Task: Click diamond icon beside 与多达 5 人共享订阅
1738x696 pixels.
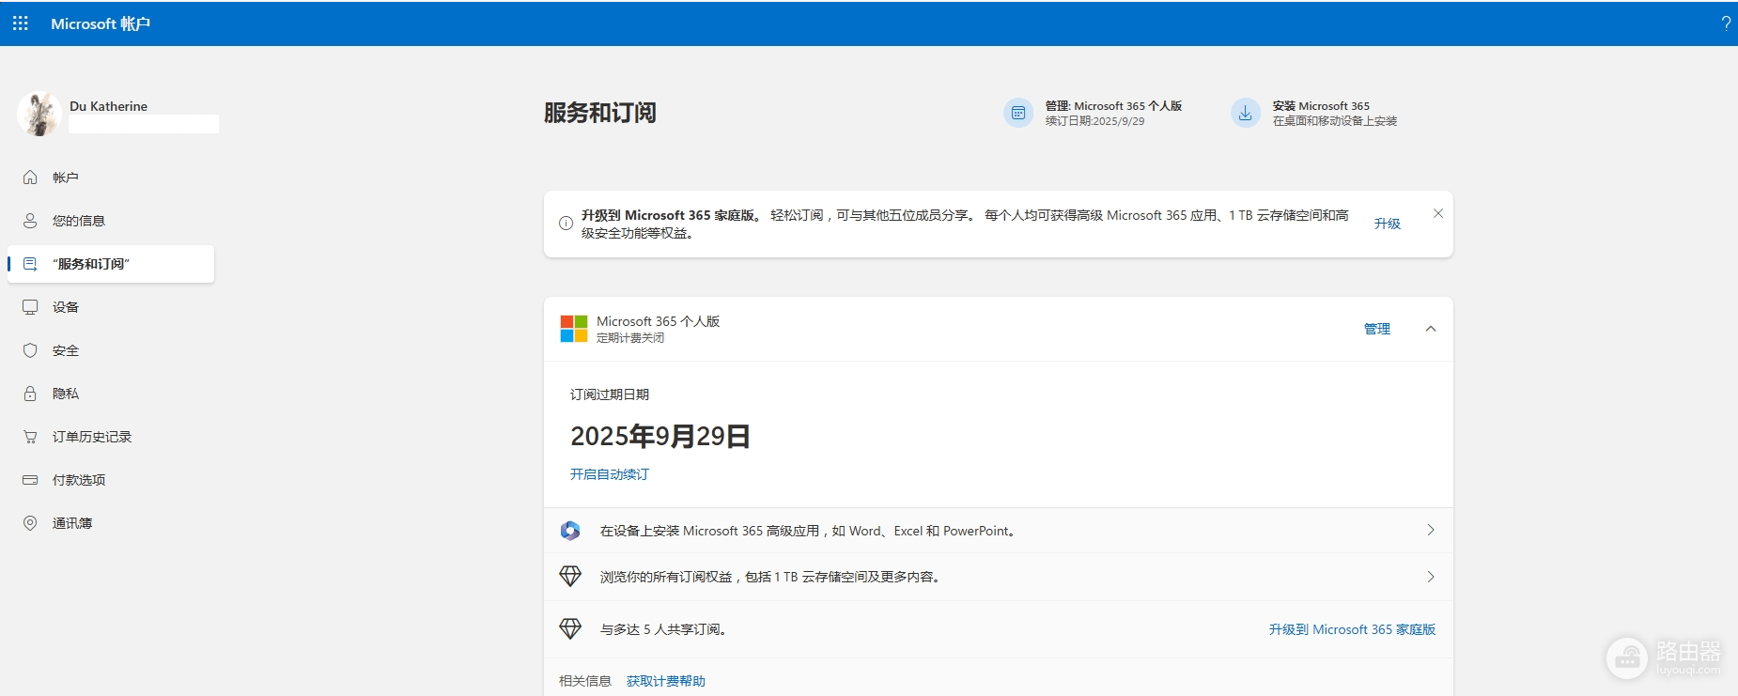Action: [x=570, y=629]
